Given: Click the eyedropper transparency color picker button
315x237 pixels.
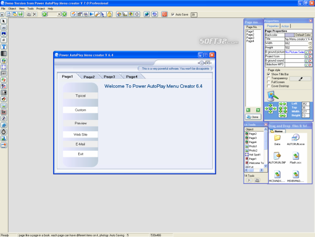Looking at the screenshot, I should (x=301, y=79).
